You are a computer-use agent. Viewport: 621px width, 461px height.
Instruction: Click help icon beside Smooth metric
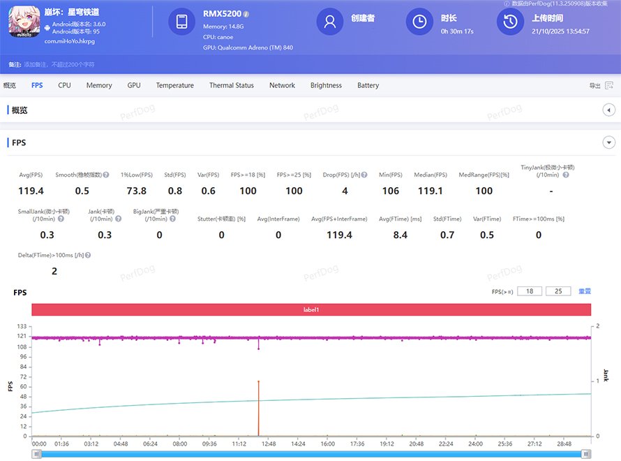tap(106, 175)
